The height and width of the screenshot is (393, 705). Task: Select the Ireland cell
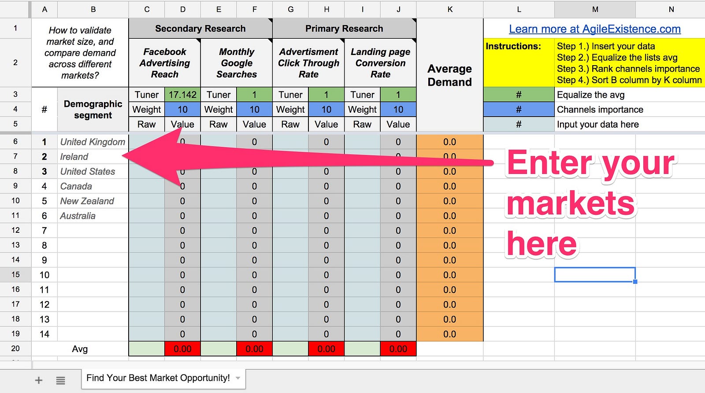pyautogui.click(x=93, y=157)
